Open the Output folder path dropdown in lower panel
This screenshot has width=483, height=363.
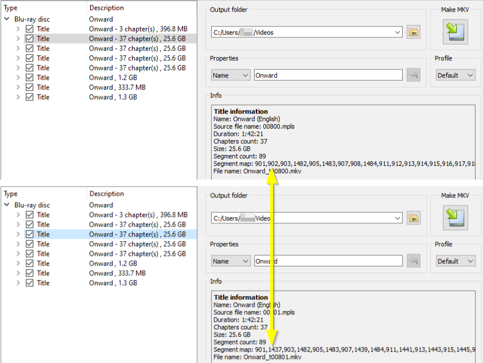pyautogui.click(x=398, y=218)
